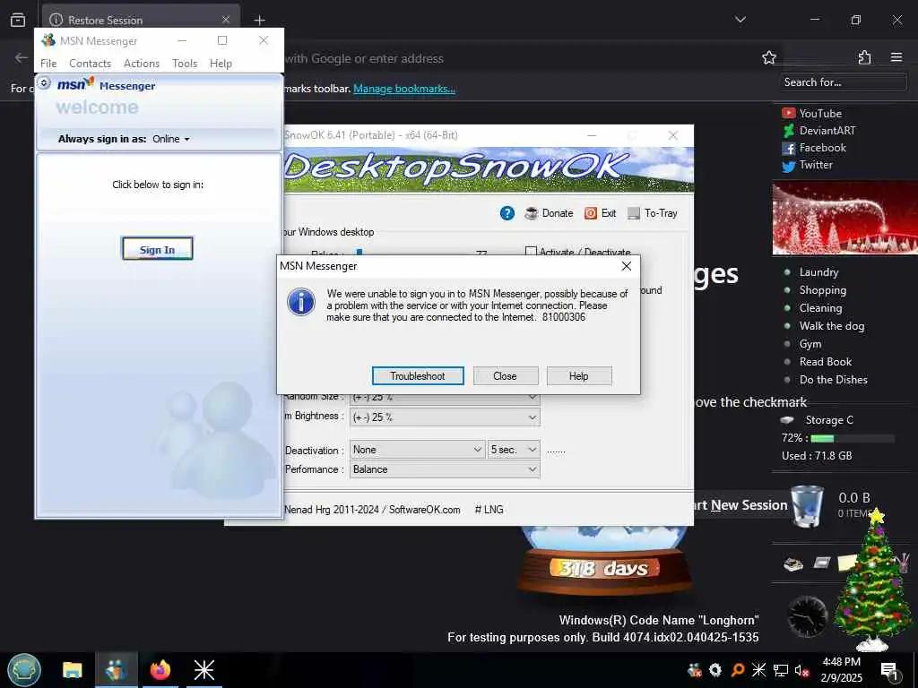The width and height of the screenshot is (918, 688).
Task: Open the list-all-tabs chevron in Firefox
Action: point(740,20)
